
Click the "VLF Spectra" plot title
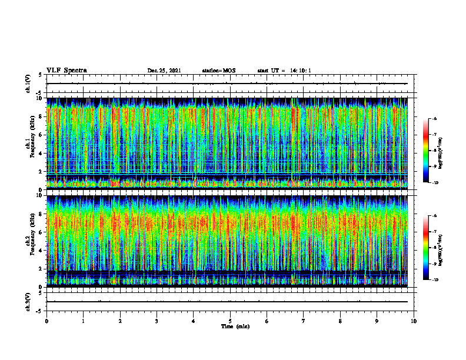pos(66,71)
